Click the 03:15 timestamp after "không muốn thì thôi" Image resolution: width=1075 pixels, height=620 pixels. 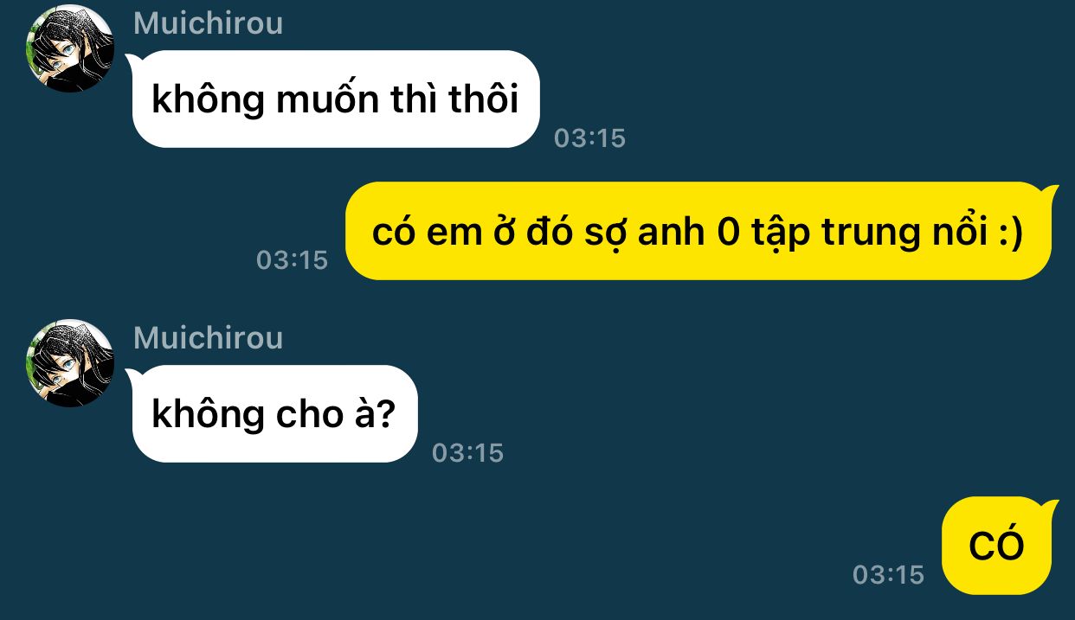click(589, 138)
